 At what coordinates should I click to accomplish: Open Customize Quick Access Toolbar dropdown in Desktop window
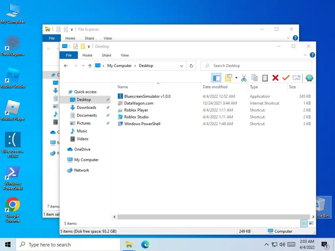coord(89,46)
